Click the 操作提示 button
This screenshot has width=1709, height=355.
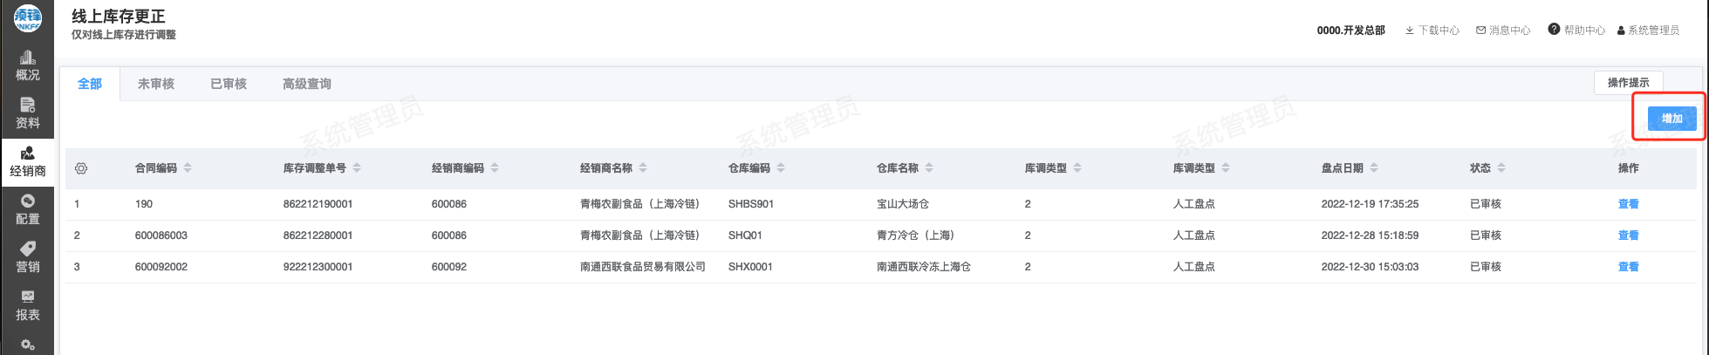tap(1628, 83)
